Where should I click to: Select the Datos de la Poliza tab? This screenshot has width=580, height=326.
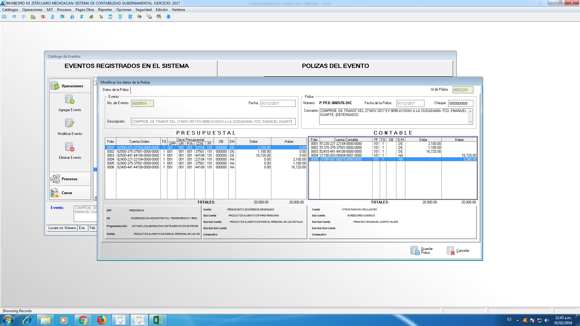pos(115,90)
